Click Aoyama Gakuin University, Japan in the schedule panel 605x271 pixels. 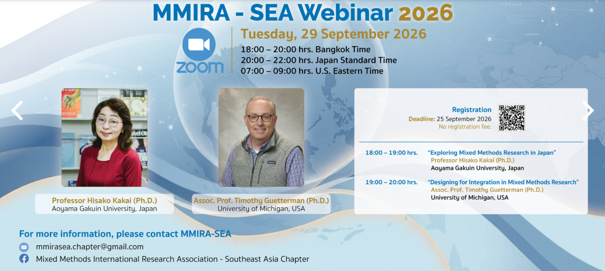(477, 168)
